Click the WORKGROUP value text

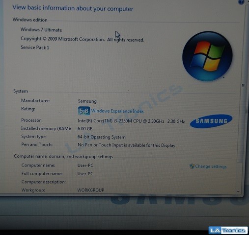click(x=91, y=190)
